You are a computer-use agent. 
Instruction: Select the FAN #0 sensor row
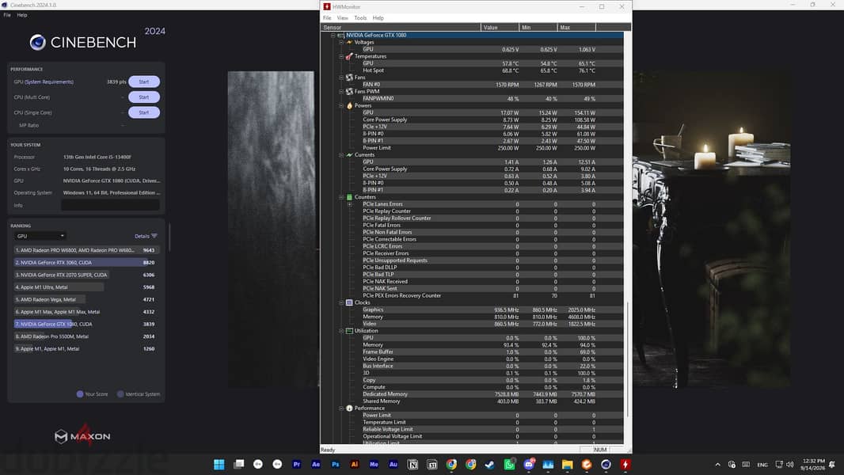pyautogui.click(x=472, y=85)
